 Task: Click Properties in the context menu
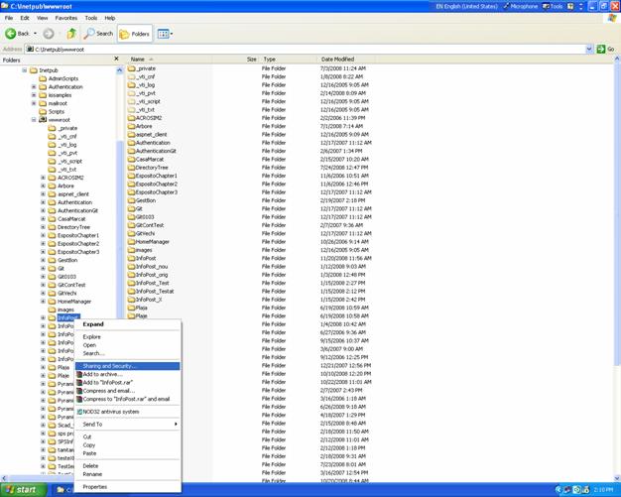[94, 487]
